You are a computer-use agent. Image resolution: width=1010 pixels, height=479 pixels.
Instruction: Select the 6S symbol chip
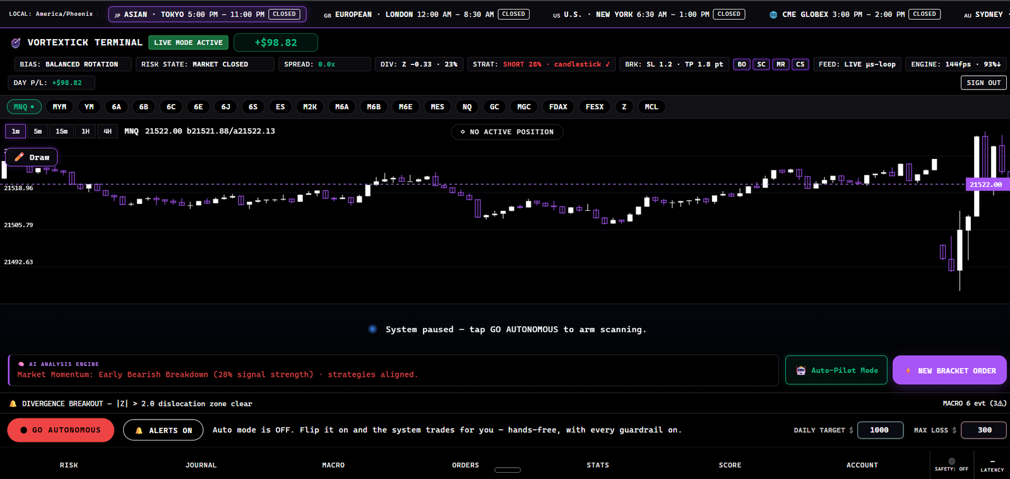(x=253, y=107)
